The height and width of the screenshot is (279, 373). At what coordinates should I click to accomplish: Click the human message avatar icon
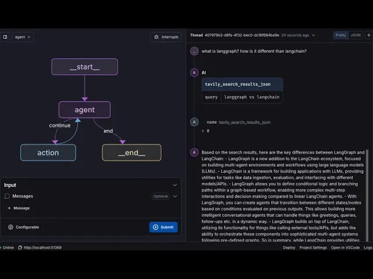[x=194, y=51]
